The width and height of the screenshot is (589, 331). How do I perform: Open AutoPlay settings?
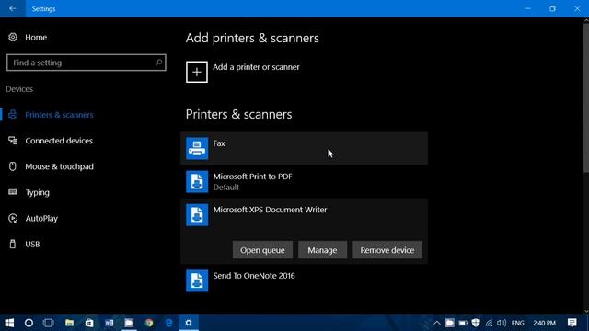coord(41,218)
